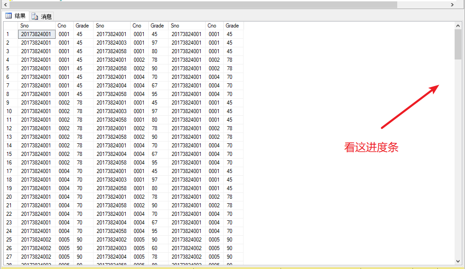Click second Grade cell 90 in row 5
The height and width of the screenshot is (269, 465).
coord(158,68)
